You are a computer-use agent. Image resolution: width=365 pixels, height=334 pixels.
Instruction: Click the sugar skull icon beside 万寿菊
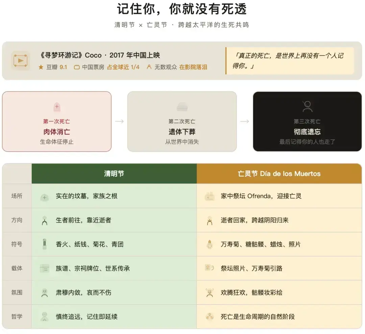(x=210, y=244)
